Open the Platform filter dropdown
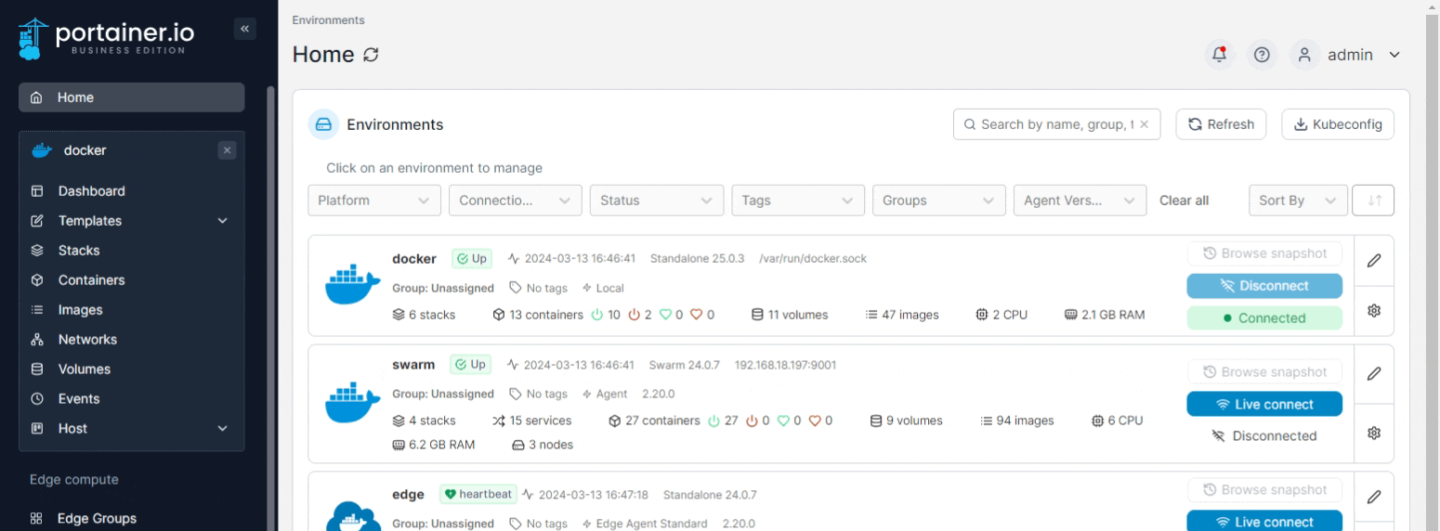1440x531 pixels. pos(373,201)
